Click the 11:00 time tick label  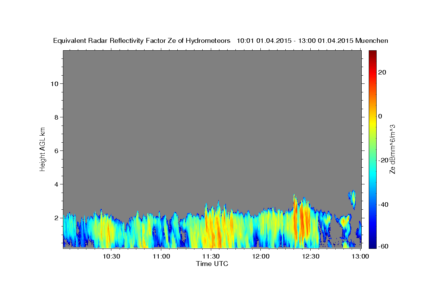click(161, 256)
